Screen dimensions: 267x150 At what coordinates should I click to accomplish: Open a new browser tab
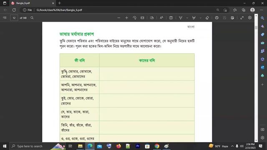click(x=59, y=3)
